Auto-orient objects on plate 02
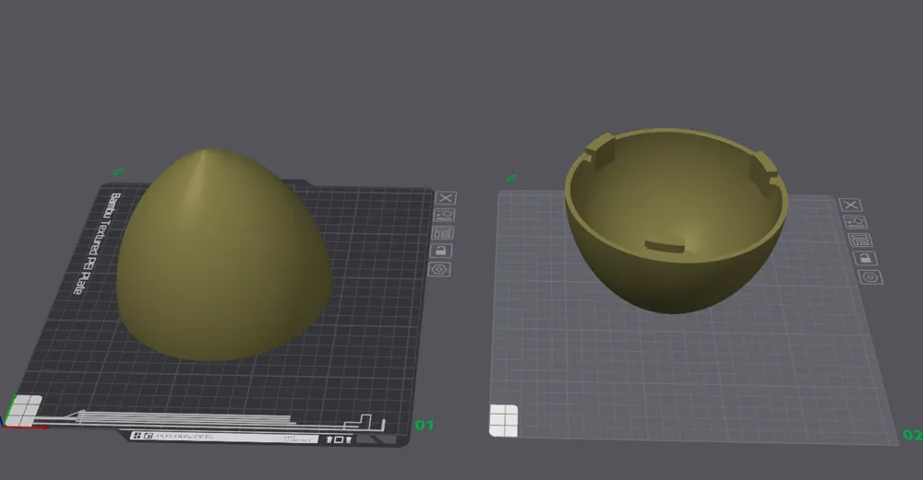The height and width of the screenshot is (480, 923). tap(856, 222)
